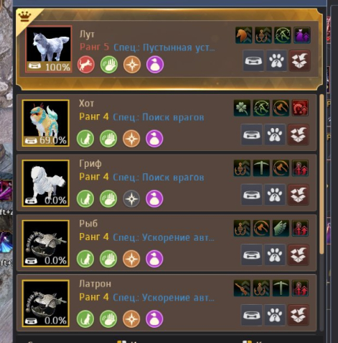Click the exchange box icon for Гриф
The height and width of the screenshot is (343, 338).
298,195
